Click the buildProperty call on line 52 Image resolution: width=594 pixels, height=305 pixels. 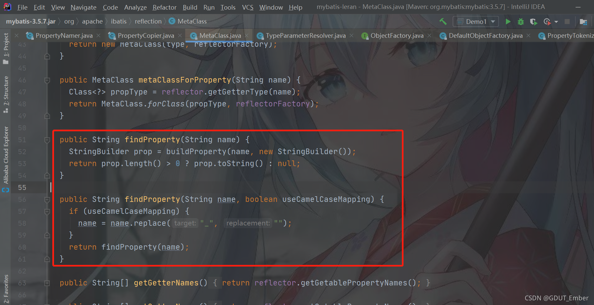point(196,152)
